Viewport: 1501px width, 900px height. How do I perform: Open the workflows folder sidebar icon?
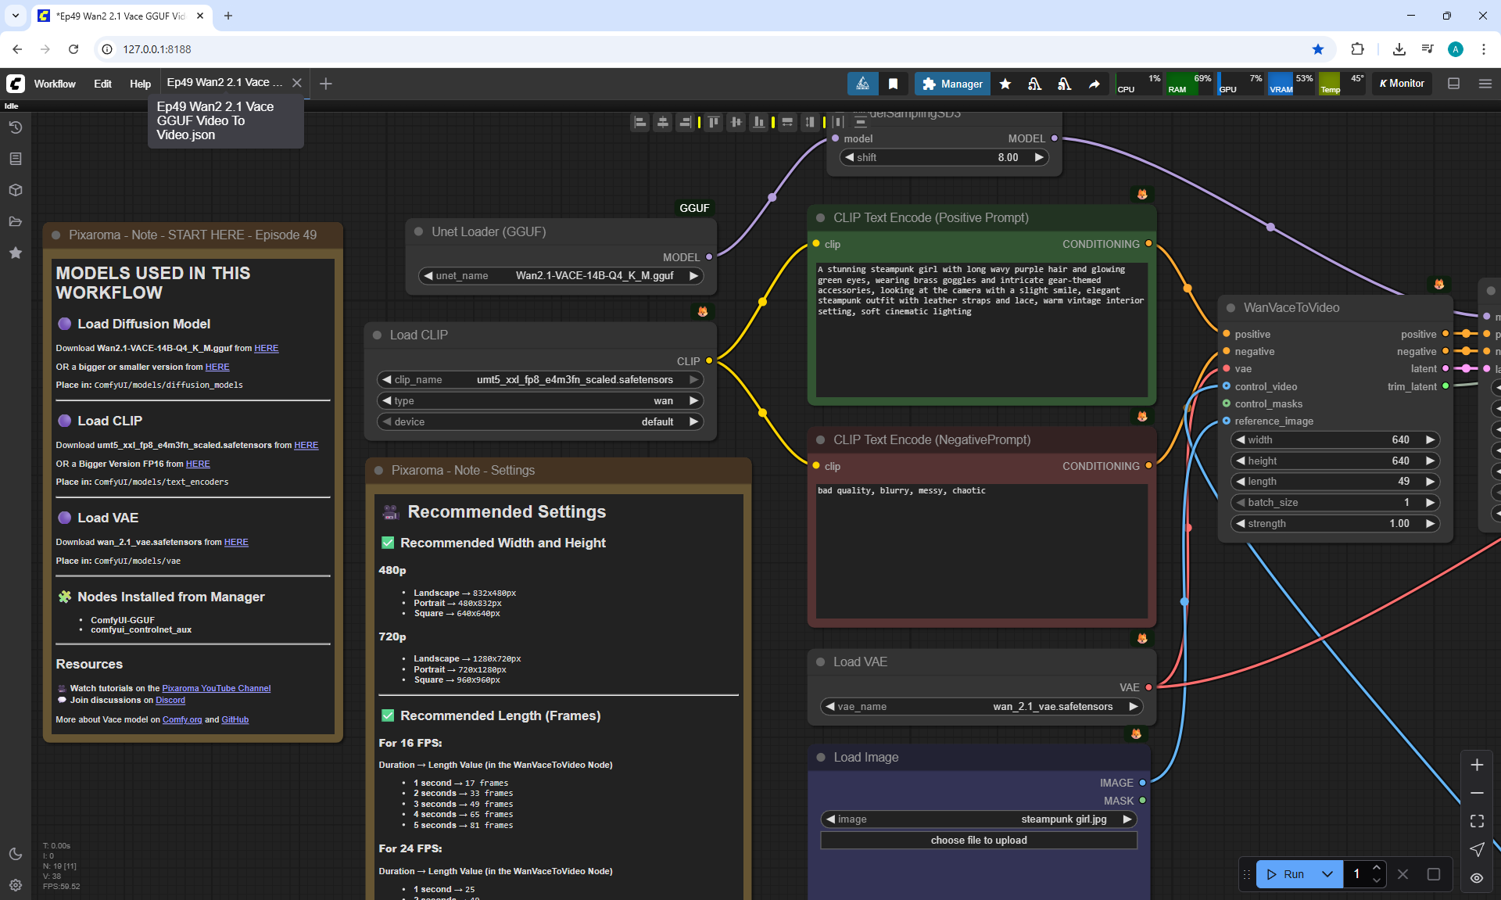click(15, 221)
